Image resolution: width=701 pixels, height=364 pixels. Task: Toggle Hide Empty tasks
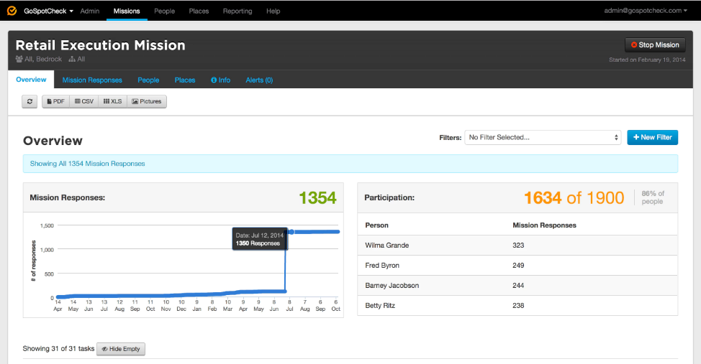click(x=121, y=349)
